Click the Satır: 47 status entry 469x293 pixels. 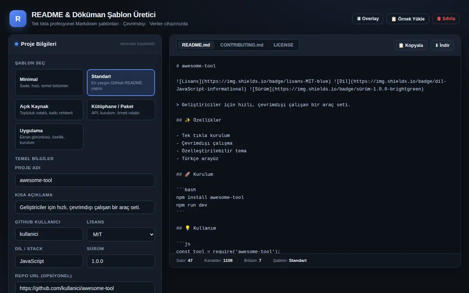pos(184,260)
